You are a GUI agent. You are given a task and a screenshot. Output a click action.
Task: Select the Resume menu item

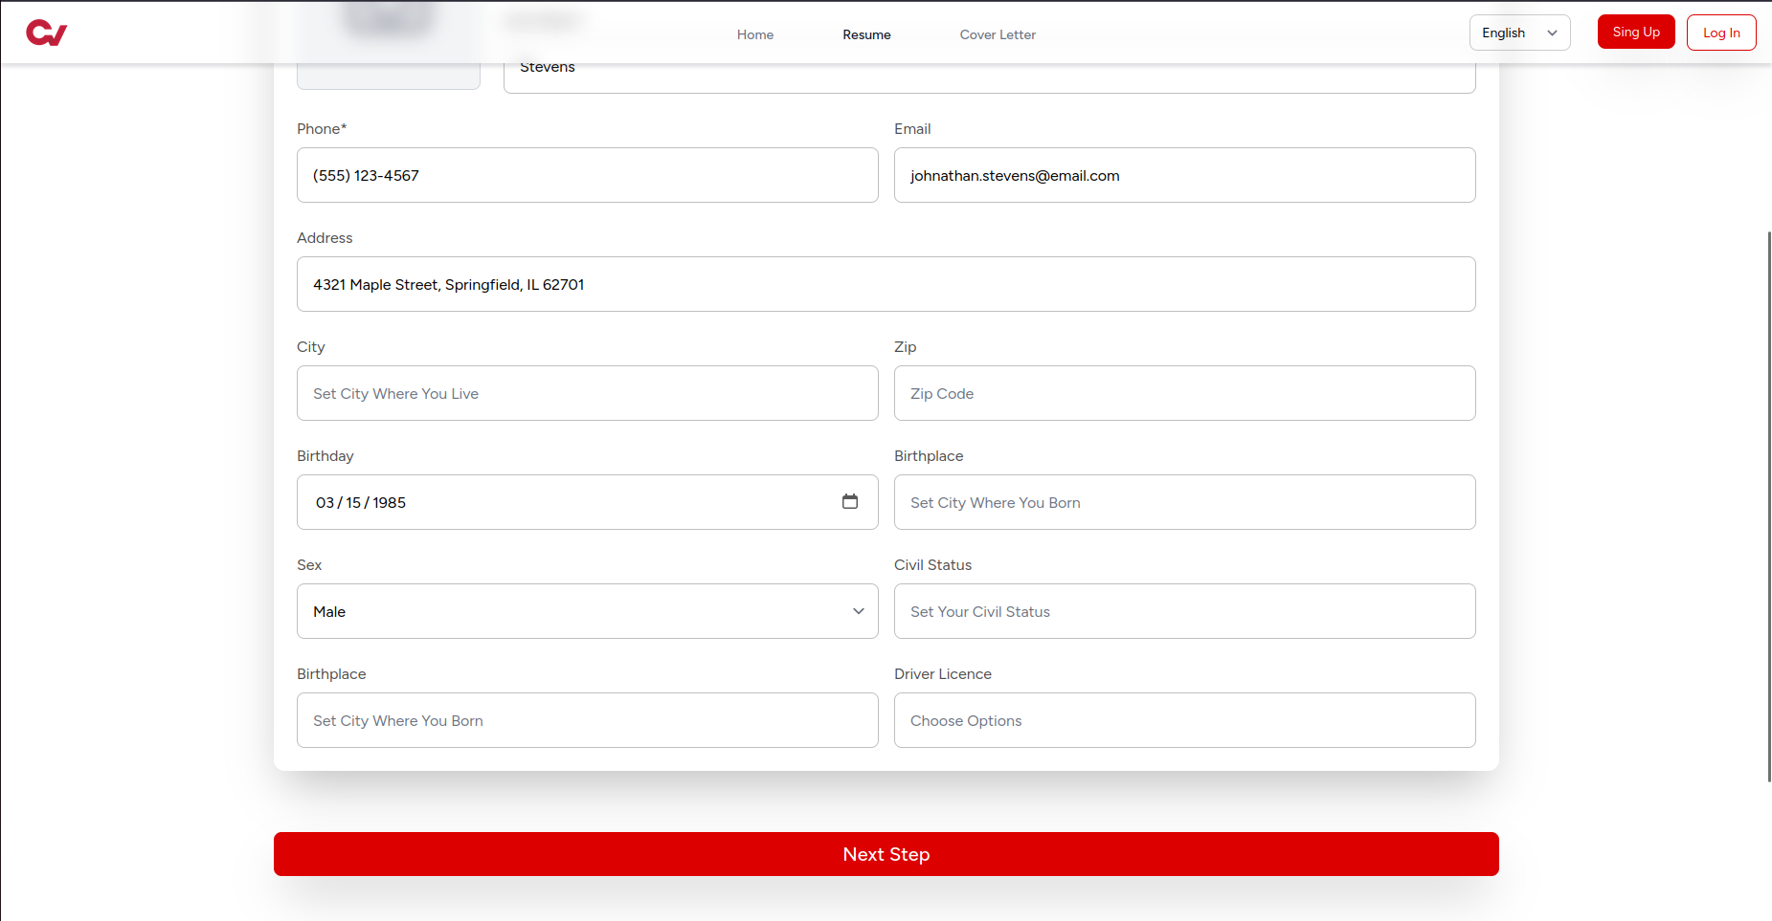[865, 34]
